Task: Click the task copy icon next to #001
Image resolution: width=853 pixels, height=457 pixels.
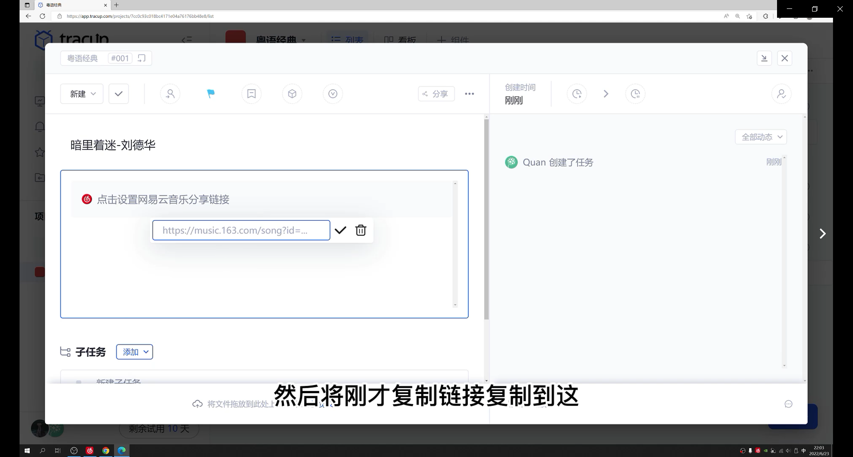Action: click(141, 58)
